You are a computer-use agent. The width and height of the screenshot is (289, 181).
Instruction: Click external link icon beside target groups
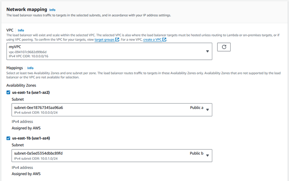click(x=117, y=40)
